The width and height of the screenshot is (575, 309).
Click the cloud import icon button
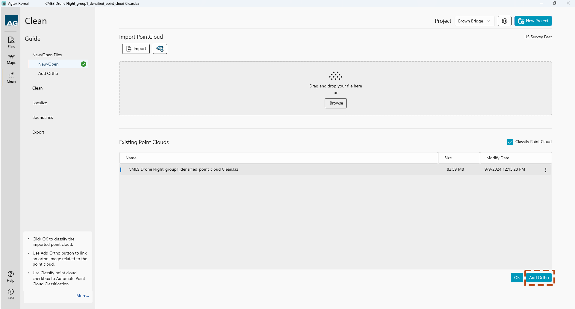pyautogui.click(x=160, y=49)
